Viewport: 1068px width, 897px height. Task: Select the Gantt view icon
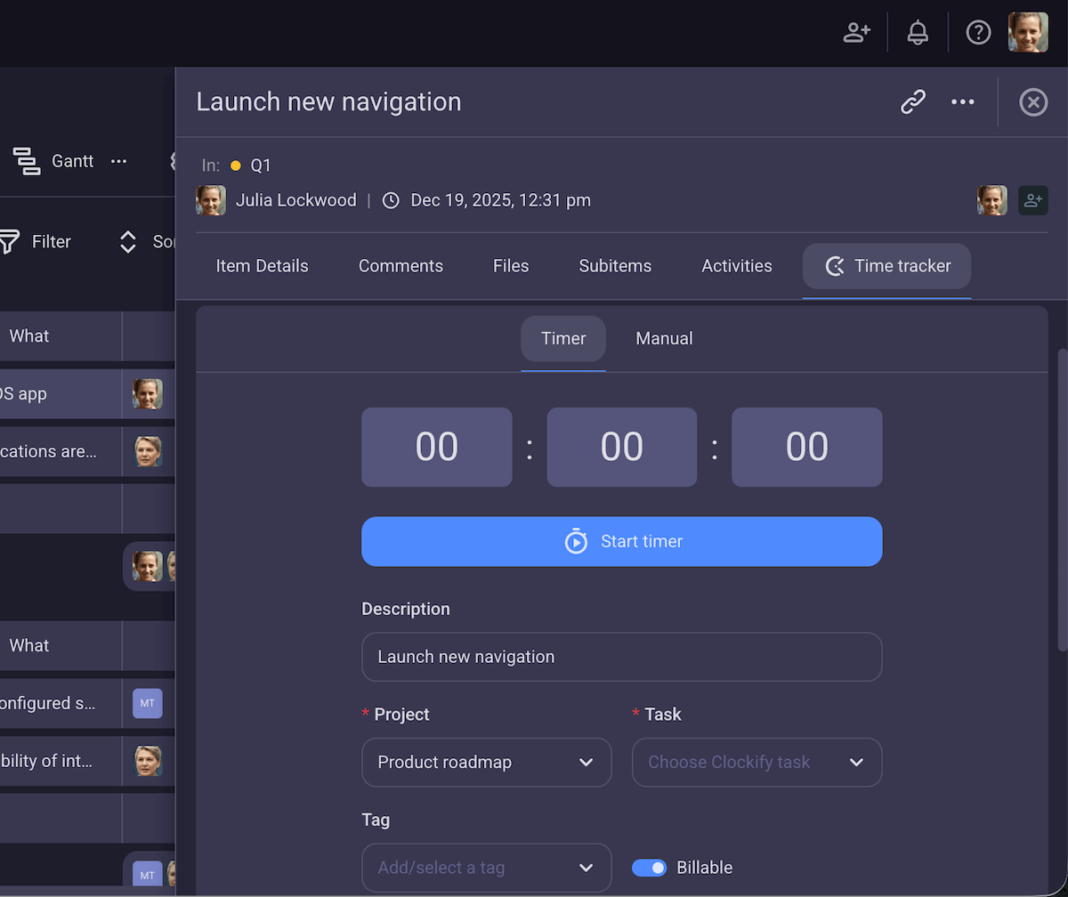(26, 161)
